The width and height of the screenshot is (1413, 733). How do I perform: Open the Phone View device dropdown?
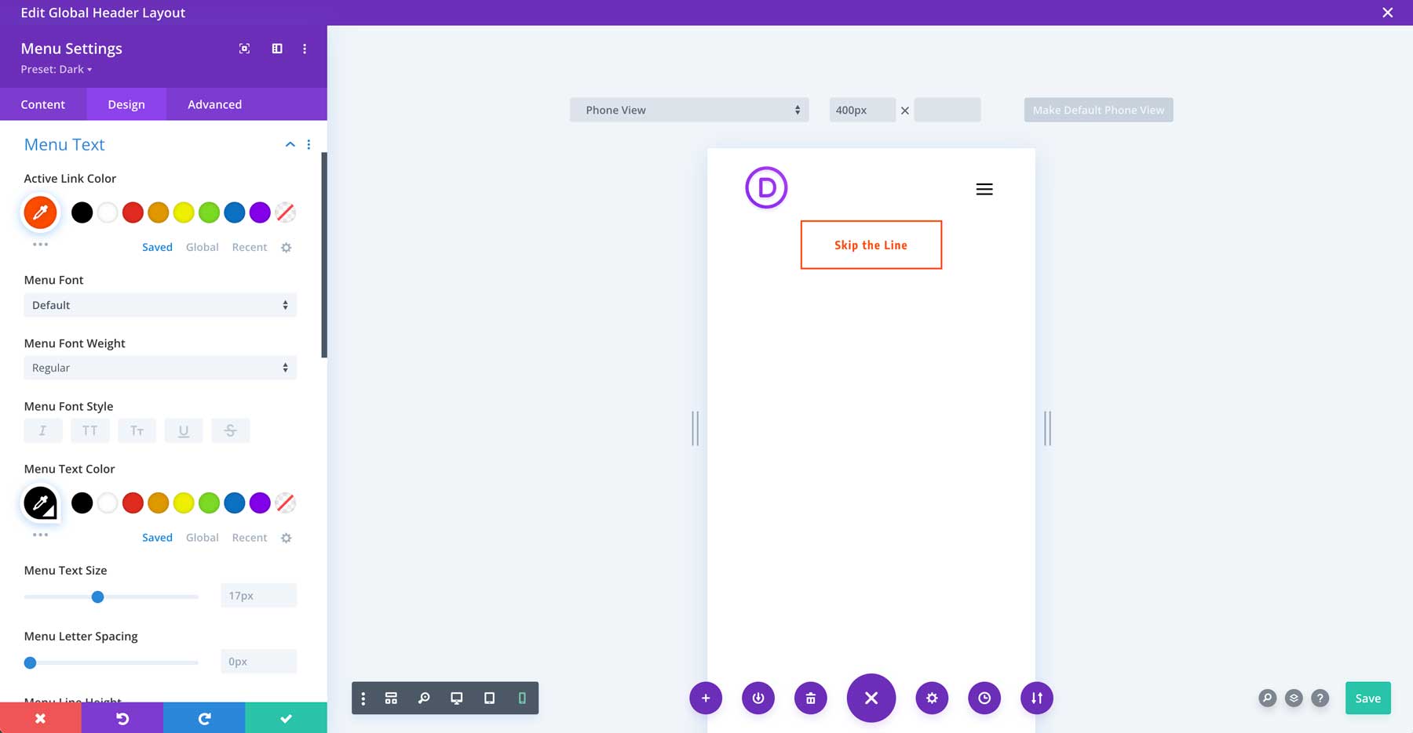[x=688, y=110]
